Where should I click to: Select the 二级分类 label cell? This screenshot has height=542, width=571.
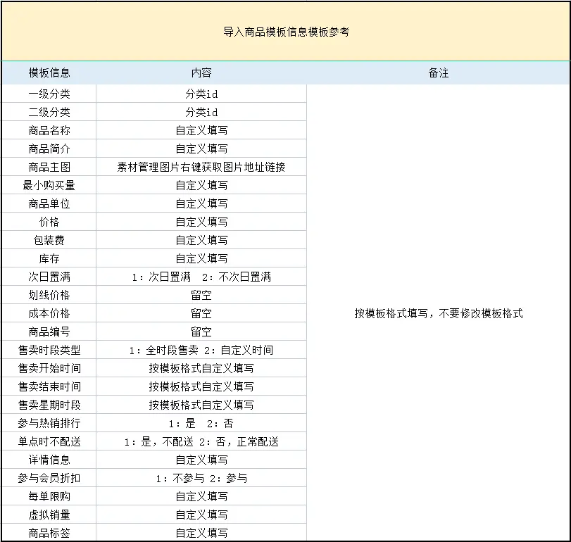click(49, 112)
